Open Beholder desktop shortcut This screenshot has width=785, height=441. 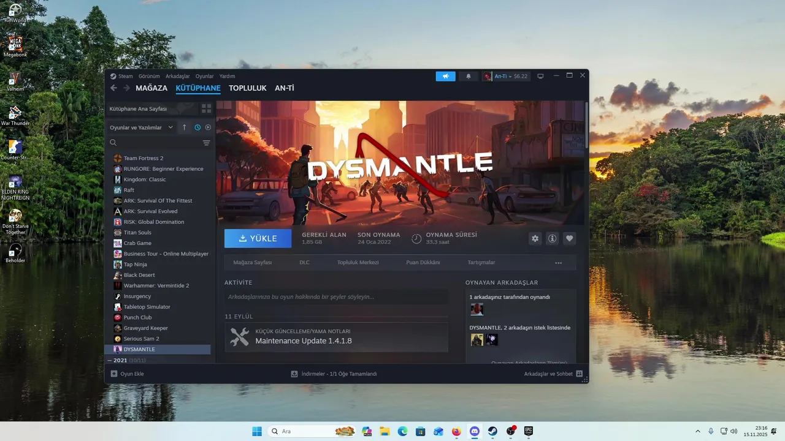pyautogui.click(x=15, y=253)
